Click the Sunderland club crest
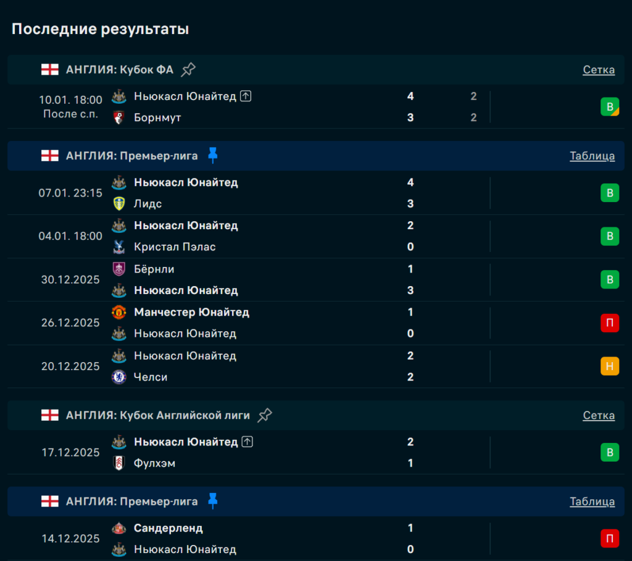632x561 pixels. [119, 529]
